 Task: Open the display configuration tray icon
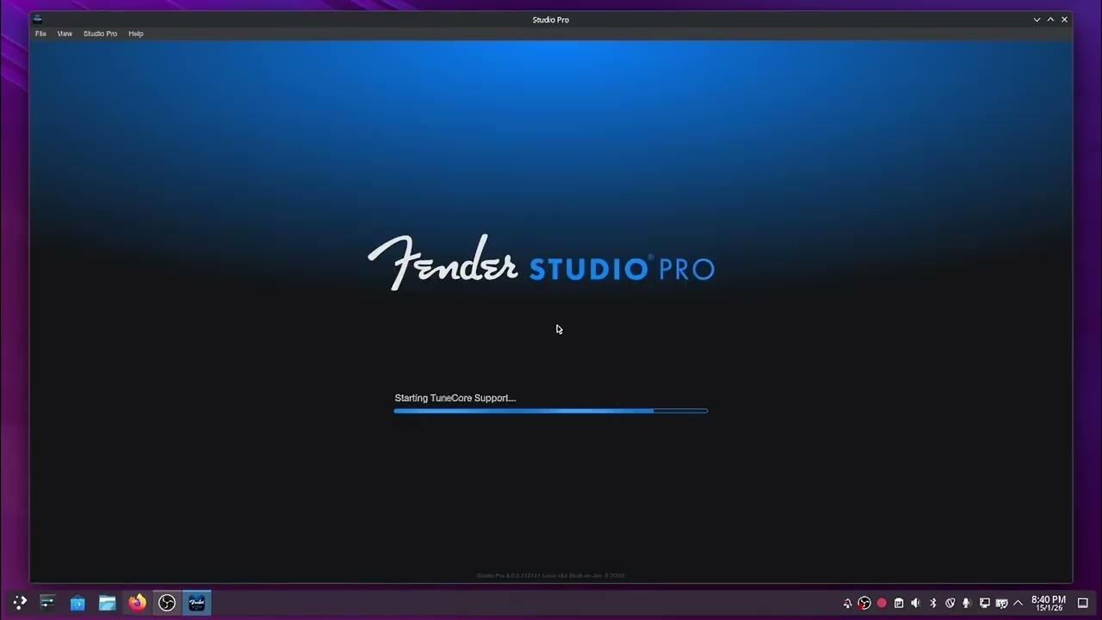click(x=984, y=603)
